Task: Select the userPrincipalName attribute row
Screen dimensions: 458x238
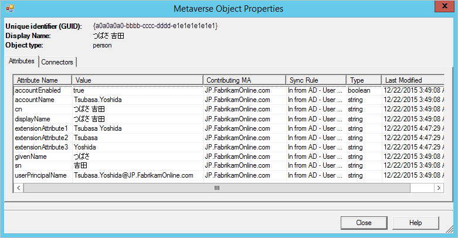Action: pos(229,175)
